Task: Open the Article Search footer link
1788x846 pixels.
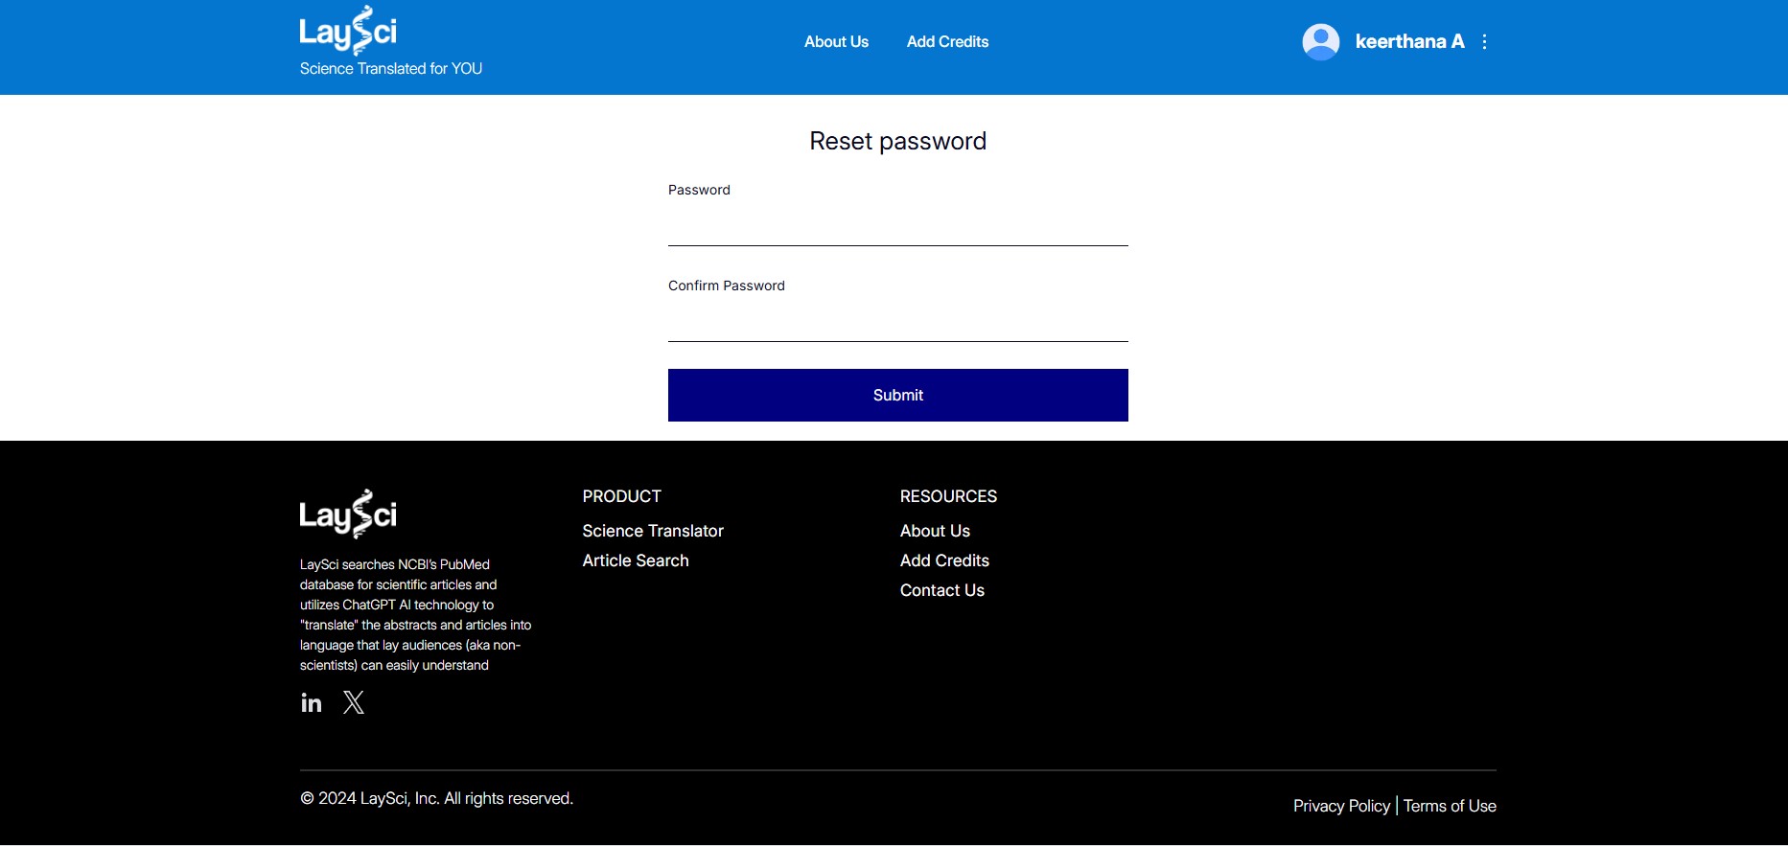Action: [636, 560]
